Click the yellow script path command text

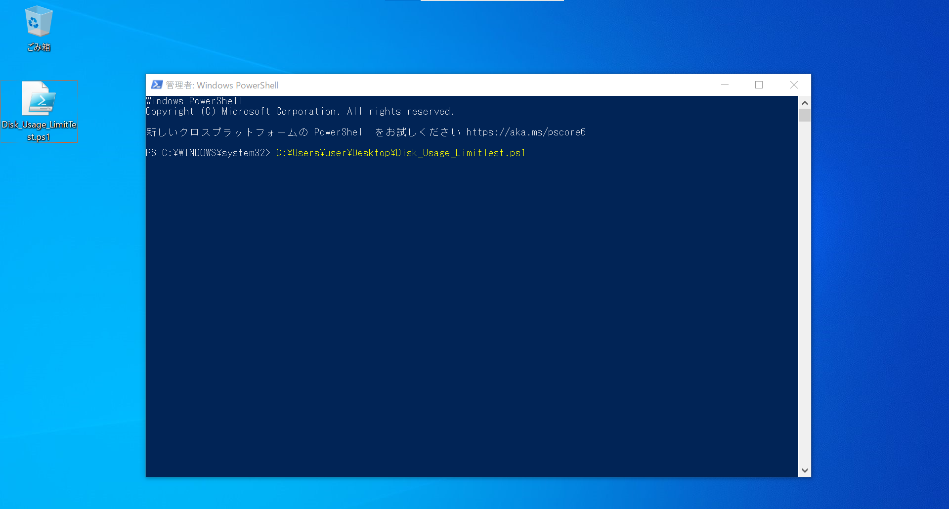click(x=400, y=153)
